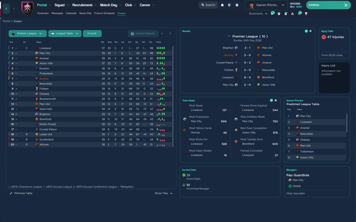The image size is (356, 222).
Task: Show the previous season with left arrow
Action: tap(162, 34)
